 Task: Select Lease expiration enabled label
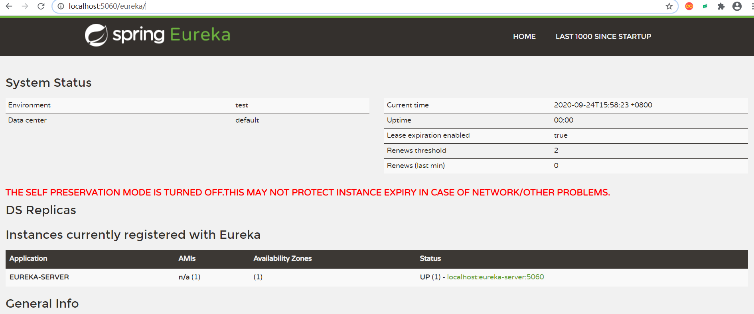click(x=428, y=135)
